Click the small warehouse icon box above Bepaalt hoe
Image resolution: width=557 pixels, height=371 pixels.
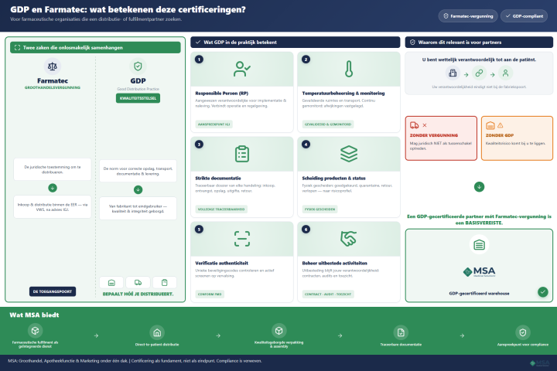[111, 283]
